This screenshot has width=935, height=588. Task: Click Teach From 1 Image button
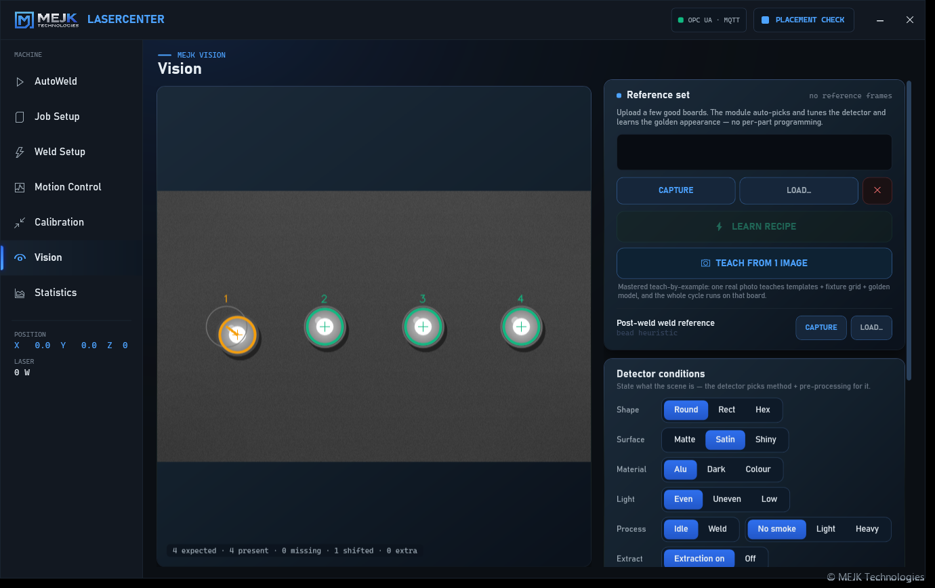click(754, 263)
